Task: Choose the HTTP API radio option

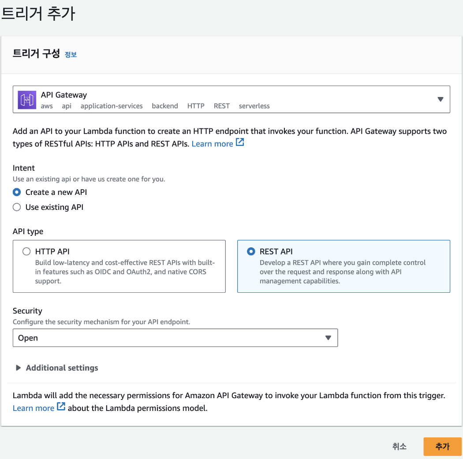Action: click(x=26, y=251)
